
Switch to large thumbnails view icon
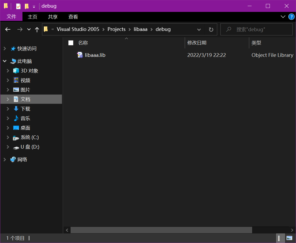tap(289, 238)
